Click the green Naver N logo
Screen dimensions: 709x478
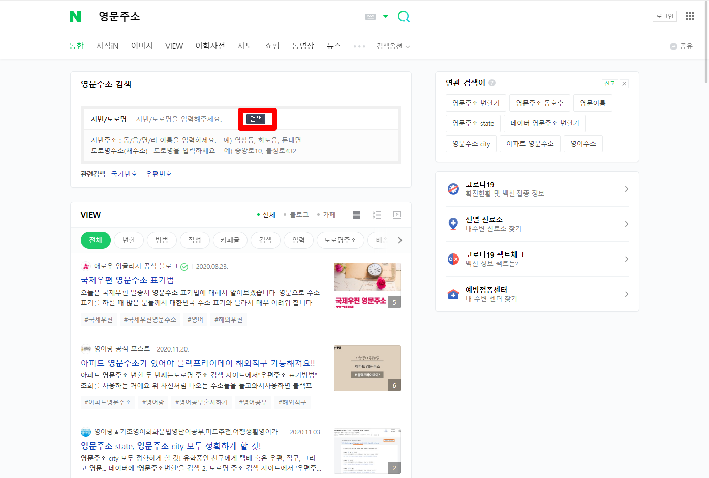coord(75,16)
